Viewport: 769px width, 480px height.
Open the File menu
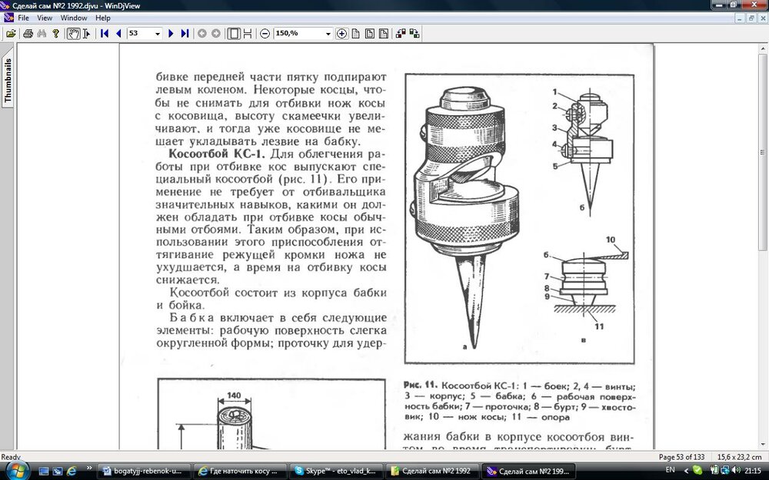click(23, 18)
